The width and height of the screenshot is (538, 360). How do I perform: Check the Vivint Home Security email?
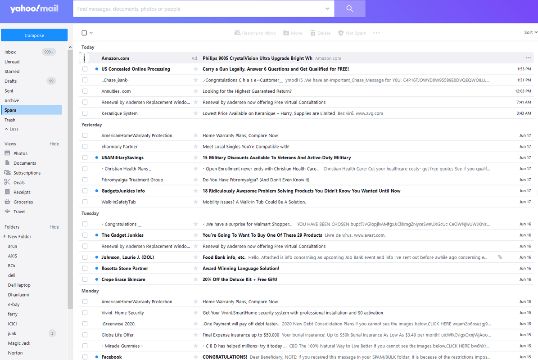tap(85, 313)
